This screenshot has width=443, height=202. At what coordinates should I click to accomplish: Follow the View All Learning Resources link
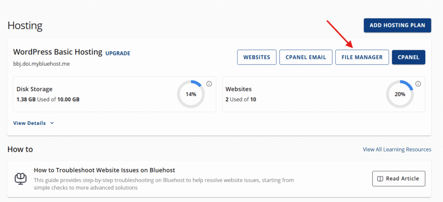coord(397,150)
